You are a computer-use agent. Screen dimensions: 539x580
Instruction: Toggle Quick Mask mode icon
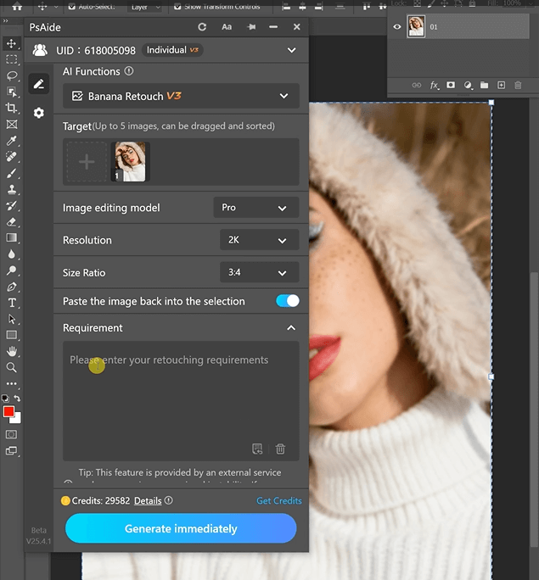12,434
